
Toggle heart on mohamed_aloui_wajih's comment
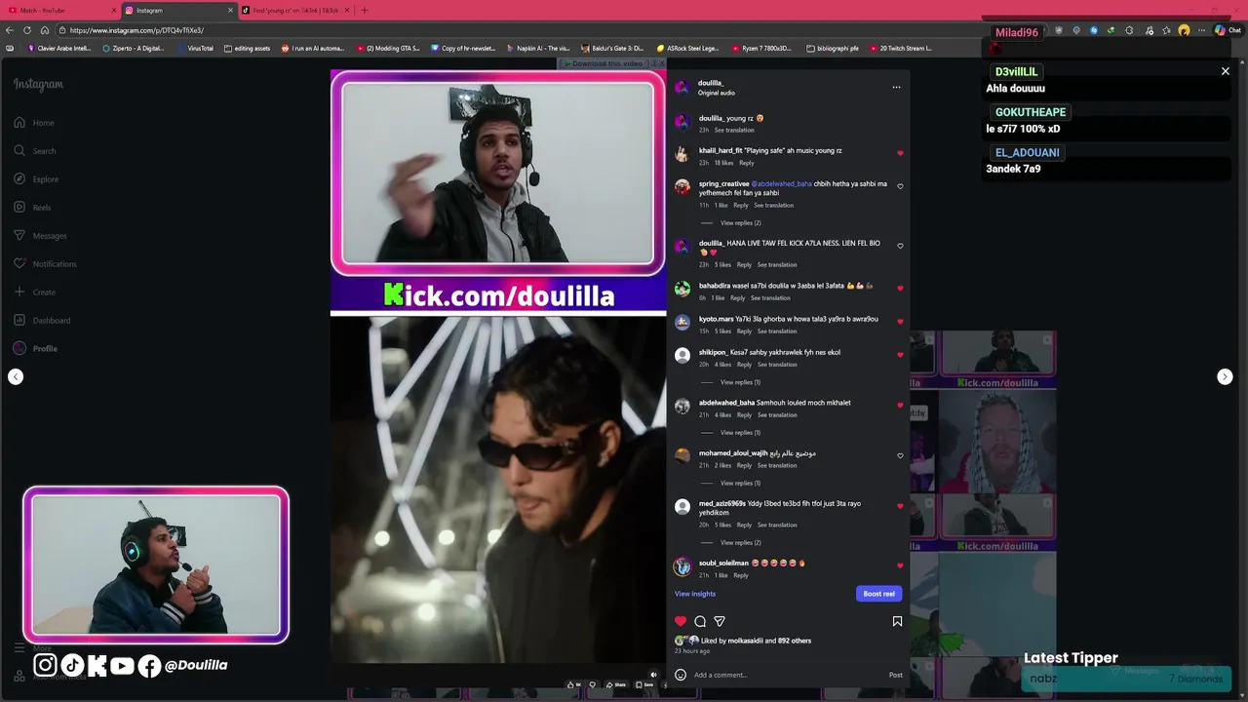[x=900, y=455]
